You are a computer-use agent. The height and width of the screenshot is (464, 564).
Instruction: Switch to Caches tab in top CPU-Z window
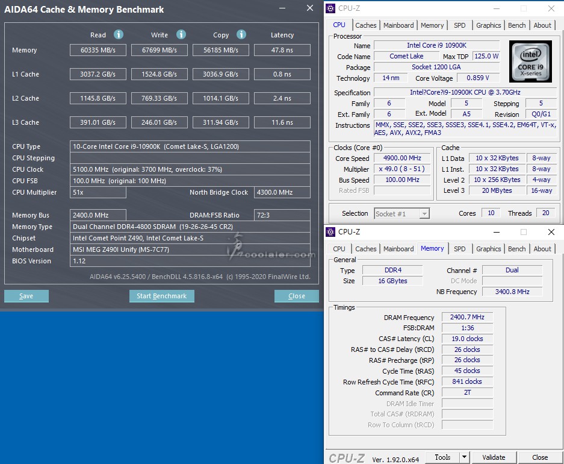pos(365,25)
